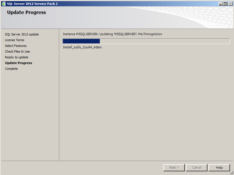Select the SQL Server 2012 update step
This screenshot has width=234, height=175.
coord(22,34)
